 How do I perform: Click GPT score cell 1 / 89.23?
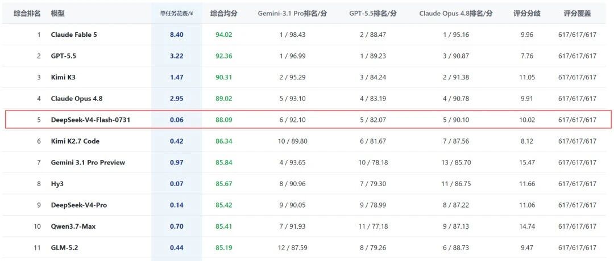click(373, 56)
